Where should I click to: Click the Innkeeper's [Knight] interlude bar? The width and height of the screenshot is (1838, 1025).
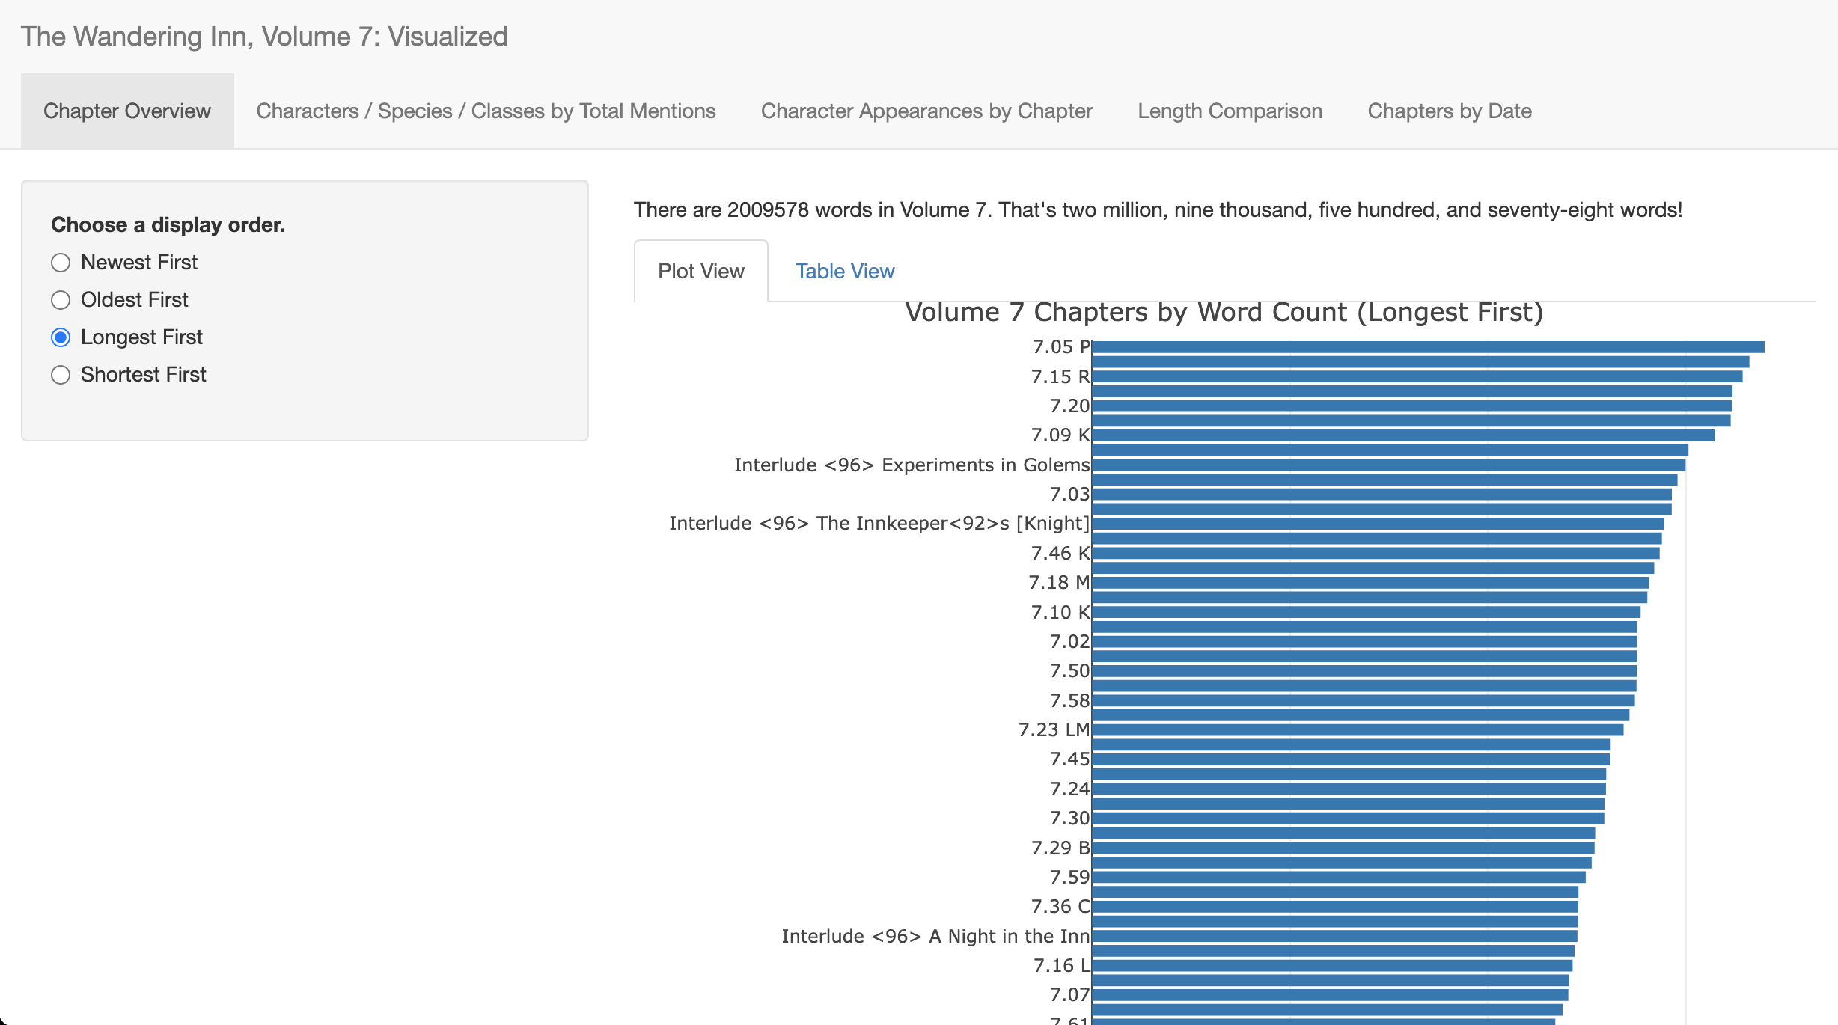[x=1378, y=524]
